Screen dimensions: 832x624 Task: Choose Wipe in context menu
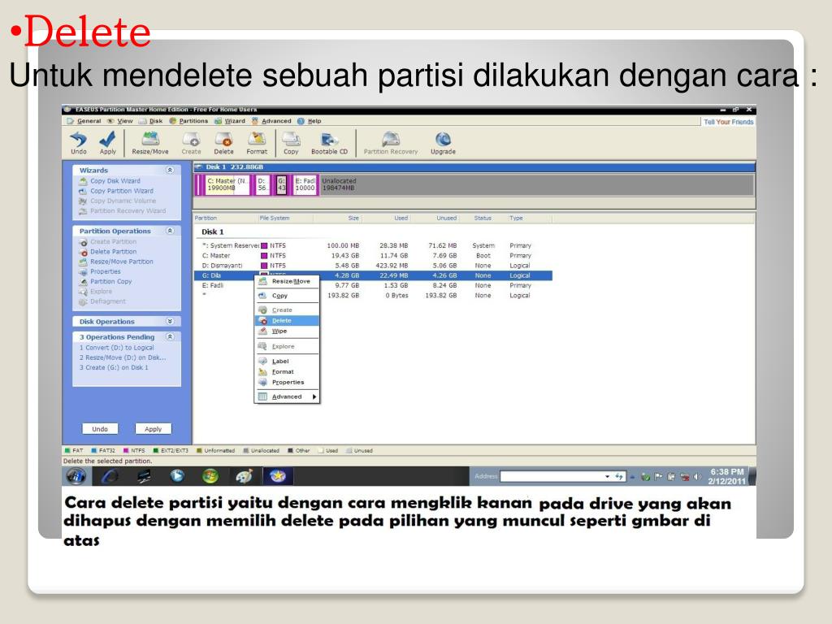(287, 331)
